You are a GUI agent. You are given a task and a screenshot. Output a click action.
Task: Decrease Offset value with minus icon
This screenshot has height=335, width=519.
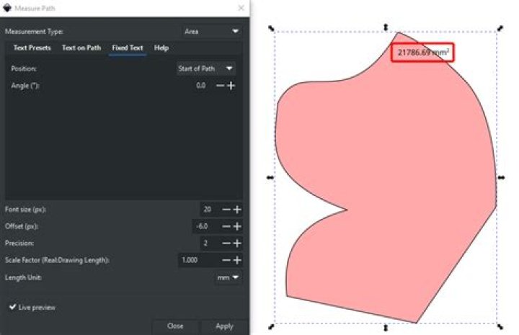pos(226,226)
